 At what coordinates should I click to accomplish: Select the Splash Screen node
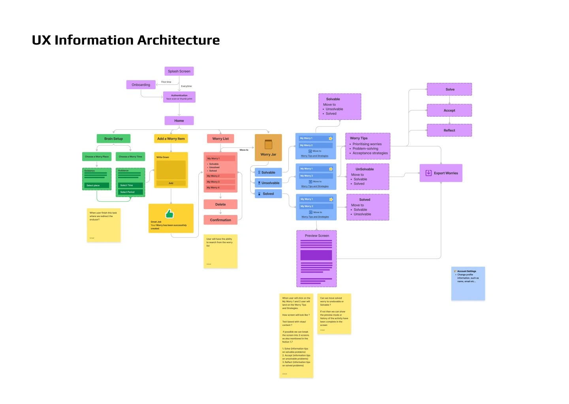tap(179, 71)
